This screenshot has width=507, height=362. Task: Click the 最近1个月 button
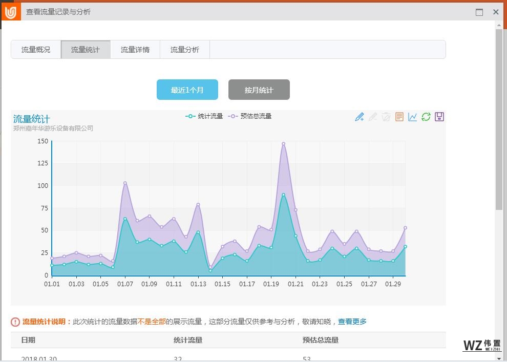[x=187, y=90]
